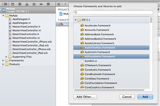
Task: Open the Issue navigator warning triangle icon
Action: pyautogui.click(x=27, y=4)
